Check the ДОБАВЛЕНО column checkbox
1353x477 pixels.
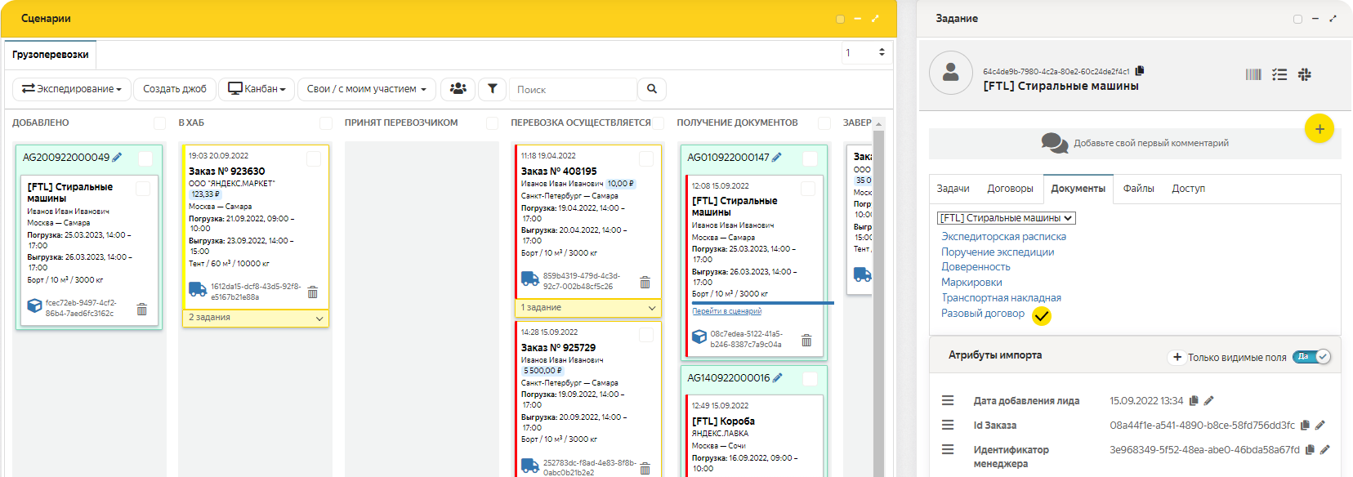[159, 123]
